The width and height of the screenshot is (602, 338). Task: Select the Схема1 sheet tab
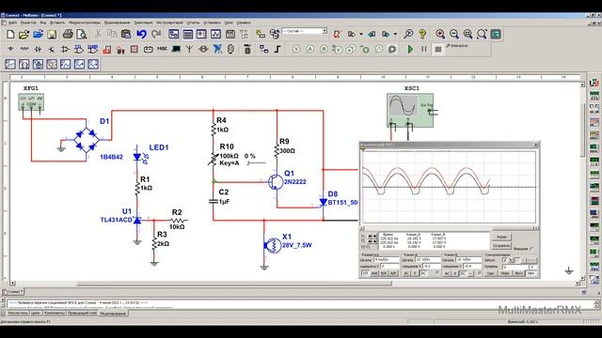[13, 292]
